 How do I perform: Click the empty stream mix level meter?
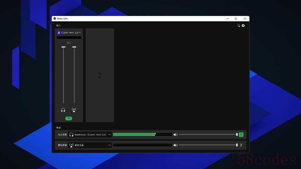[x=142, y=145]
